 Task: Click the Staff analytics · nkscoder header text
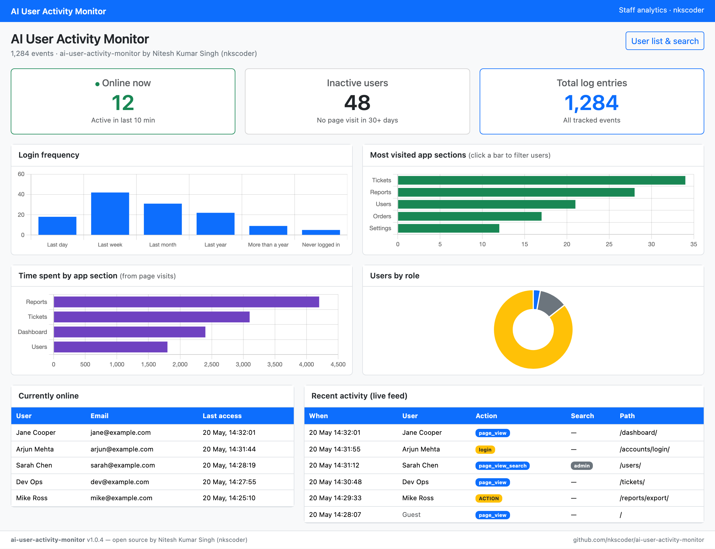click(x=661, y=10)
